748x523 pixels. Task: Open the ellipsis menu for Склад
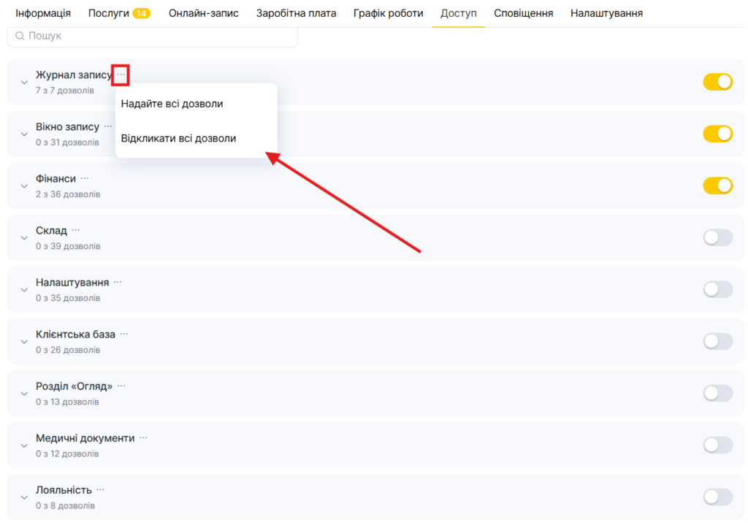(x=76, y=230)
